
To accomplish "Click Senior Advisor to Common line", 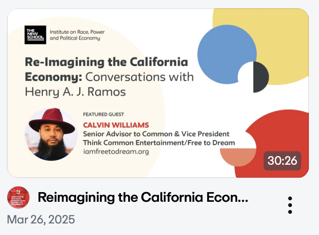I will (156, 134).
